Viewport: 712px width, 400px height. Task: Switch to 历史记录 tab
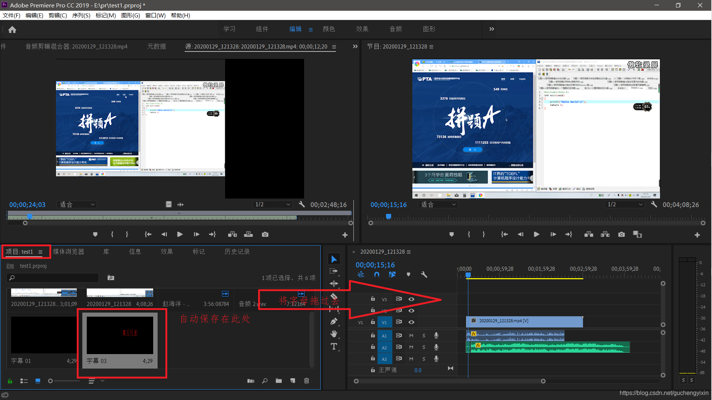237,251
